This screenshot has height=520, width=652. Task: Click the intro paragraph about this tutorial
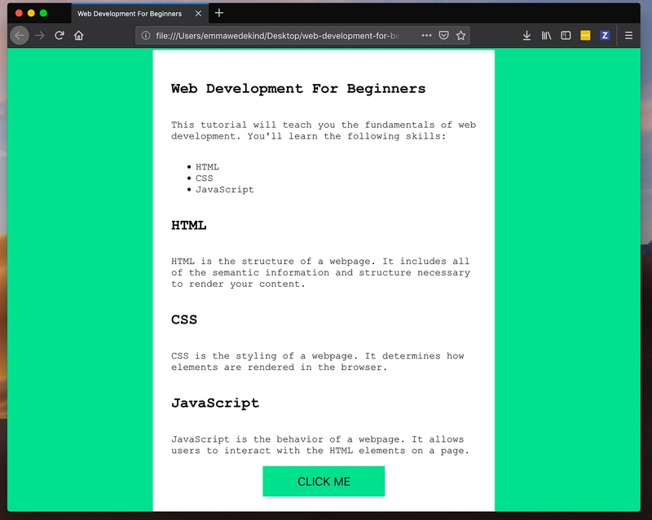click(x=324, y=130)
